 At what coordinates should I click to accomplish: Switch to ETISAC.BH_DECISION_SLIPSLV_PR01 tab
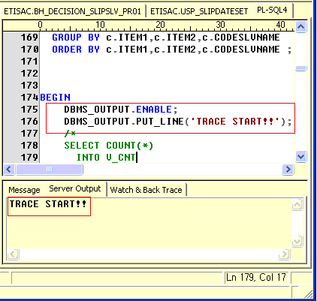point(72,11)
